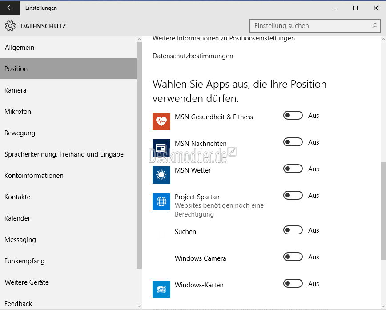
Task: Click the MSN Wetter sun icon
Action: (161, 175)
